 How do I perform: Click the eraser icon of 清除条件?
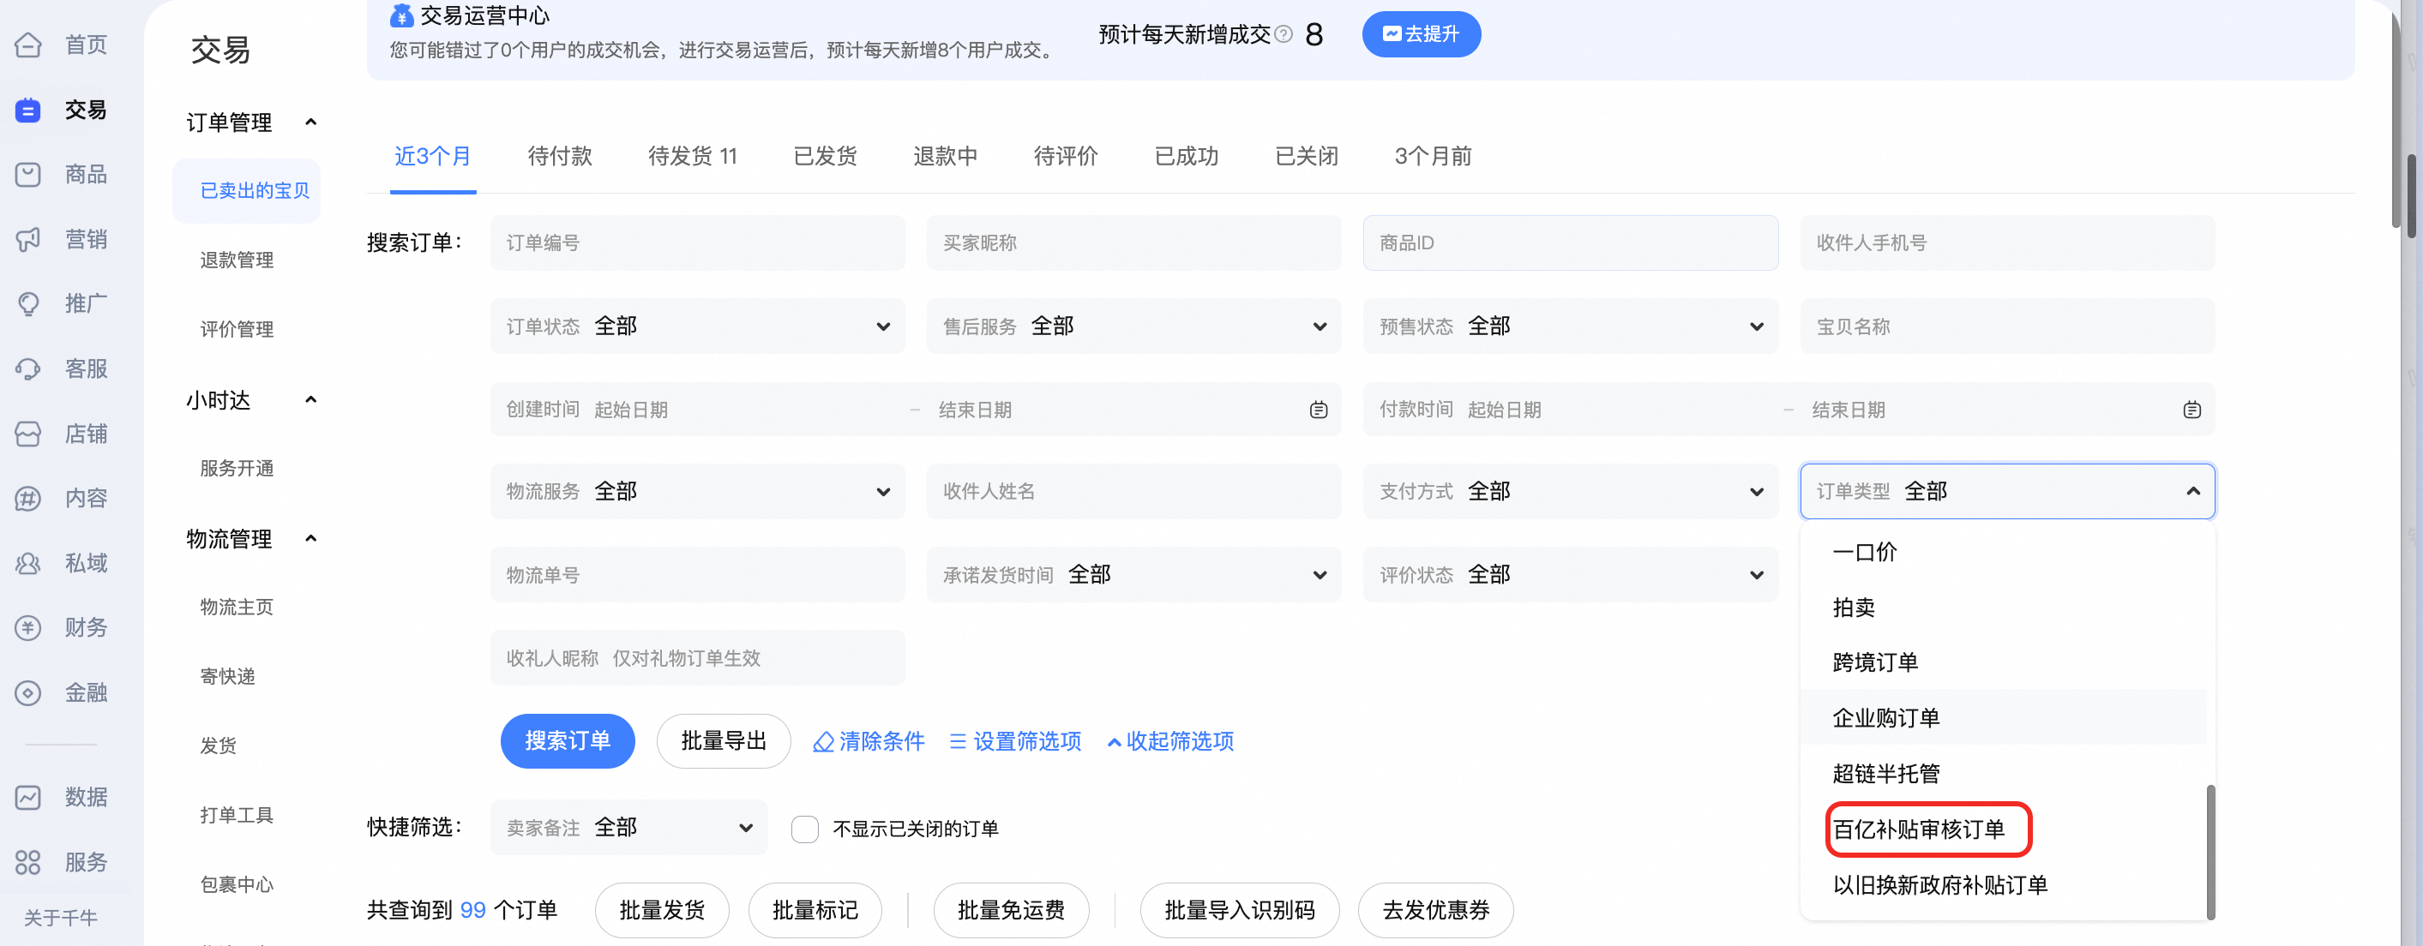tap(823, 742)
